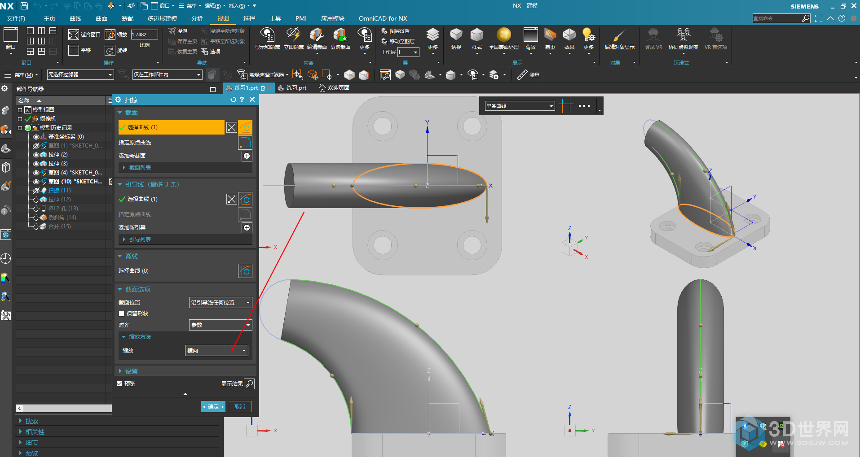
Task: Cancel the Sweep dialog
Action: tap(240, 406)
